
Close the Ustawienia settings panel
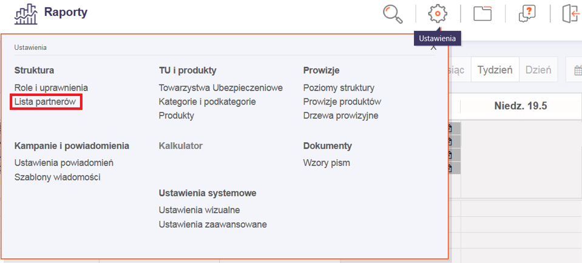[x=433, y=47]
